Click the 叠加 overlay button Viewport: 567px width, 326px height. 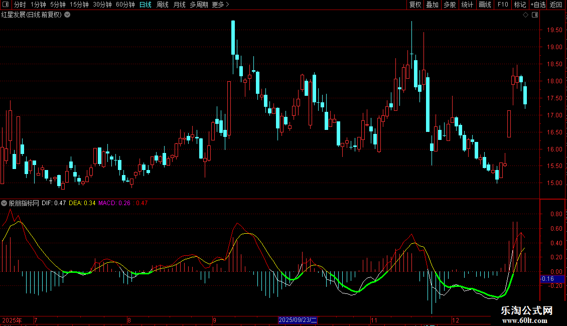(x=432, y=5)
